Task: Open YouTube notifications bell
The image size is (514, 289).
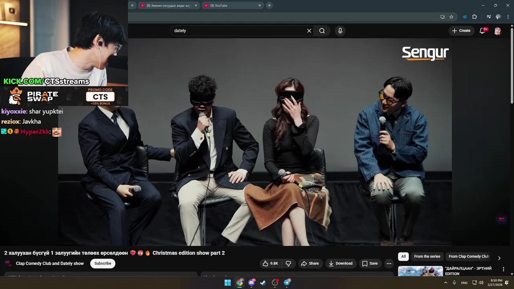Action: [x=482, y=31]
